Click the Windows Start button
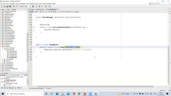The image size is (171, 96). click(3, 94)
